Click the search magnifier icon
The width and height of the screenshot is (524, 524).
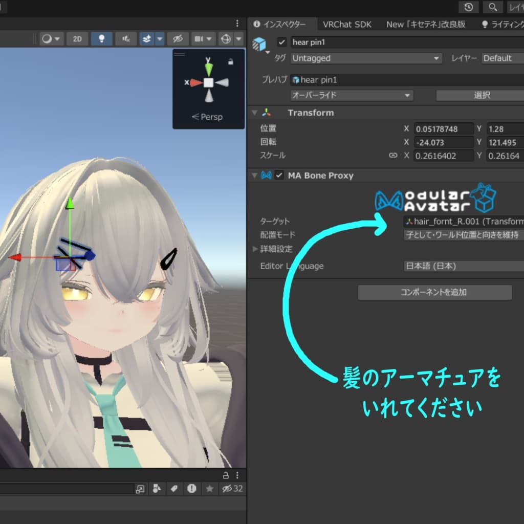click(492, 7)
